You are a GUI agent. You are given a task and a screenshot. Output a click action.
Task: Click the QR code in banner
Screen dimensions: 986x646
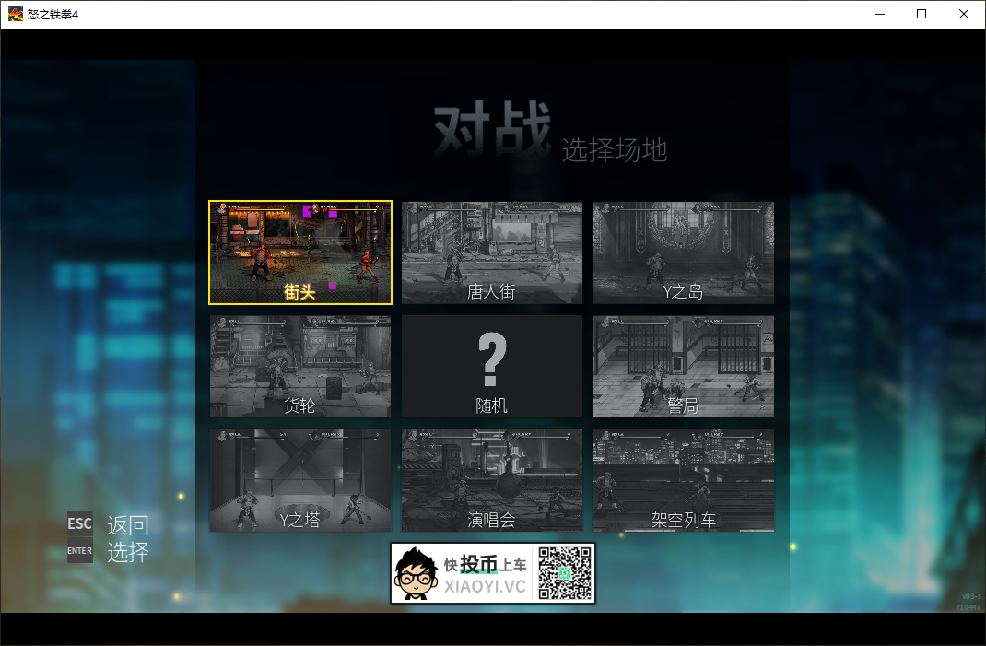click(x=565, y=573)
